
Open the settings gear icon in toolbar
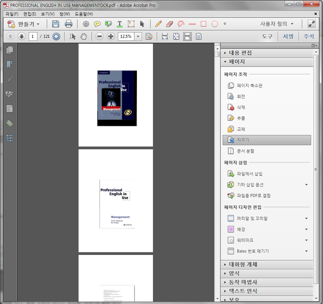[x=86, y=24]
